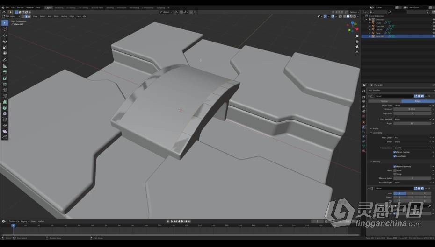This screenshot has height=247, width=435.
Task: Open the Render menu
Action: pyautogui.click(x=21, y=7)
